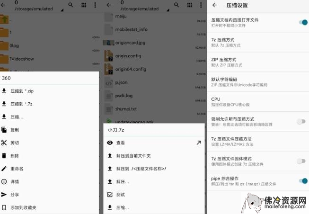This screenshot has height=214, width=309.
Task: Switch view using the grid icon
Action: pos(84,5)
